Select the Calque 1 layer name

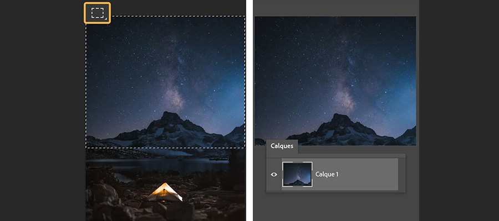[x=327, y=175]
